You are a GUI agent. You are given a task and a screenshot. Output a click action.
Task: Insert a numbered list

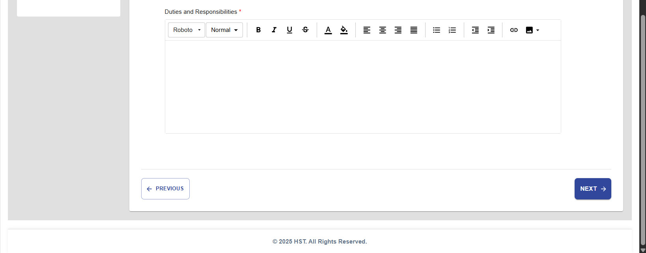(452, 30)
